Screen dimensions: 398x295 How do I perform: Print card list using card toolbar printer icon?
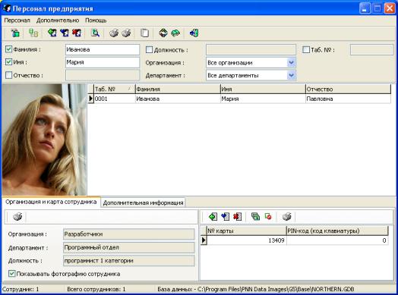286,217
